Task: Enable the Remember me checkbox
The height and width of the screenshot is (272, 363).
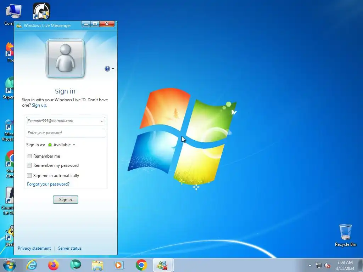Action: coord(29,156)
